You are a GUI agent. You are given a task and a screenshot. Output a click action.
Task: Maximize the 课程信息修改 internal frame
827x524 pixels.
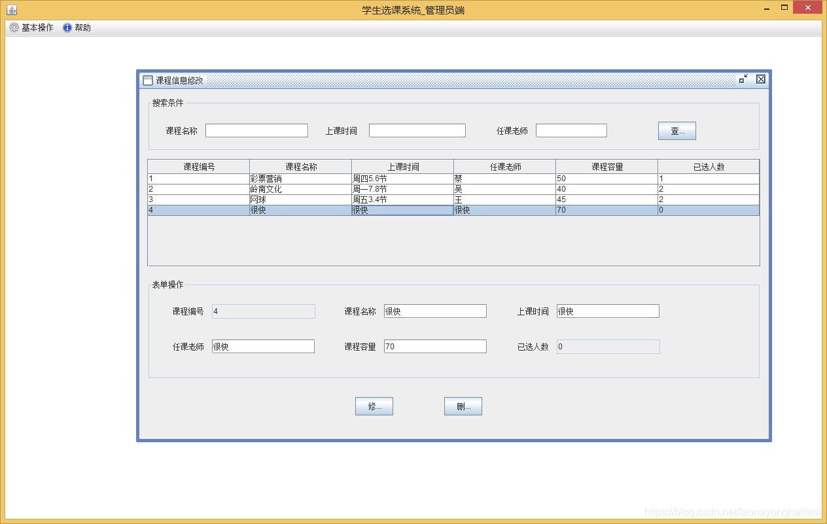click(743, 79)
